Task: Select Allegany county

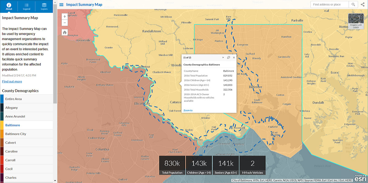Action: [26, 108]
